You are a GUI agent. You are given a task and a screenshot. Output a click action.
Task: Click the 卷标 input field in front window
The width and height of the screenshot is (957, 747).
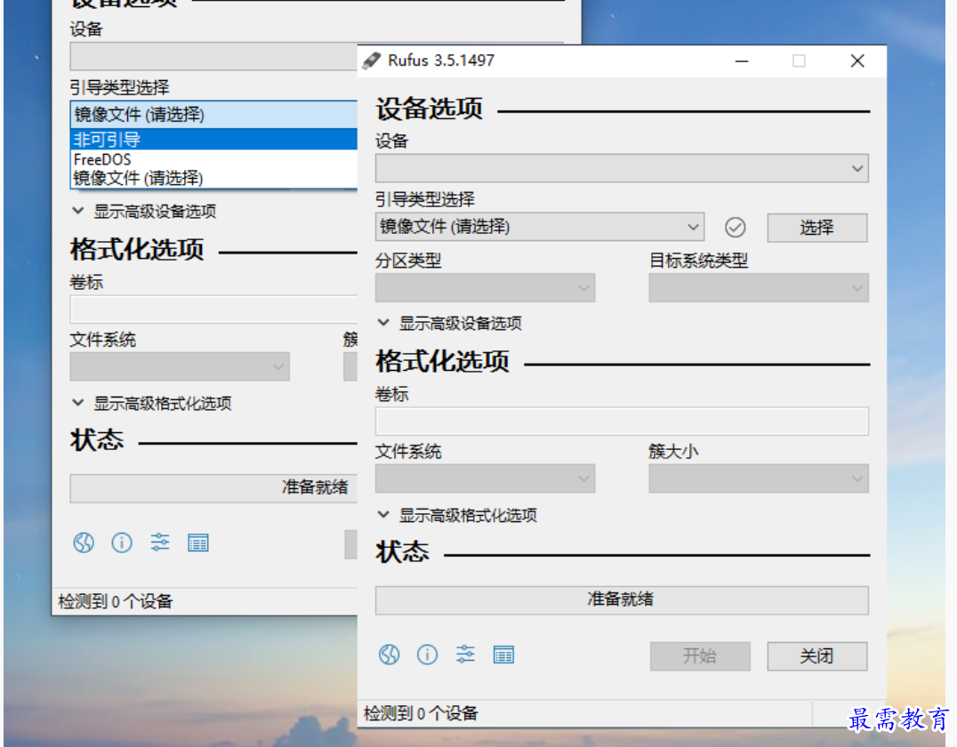tap(622, 422)
